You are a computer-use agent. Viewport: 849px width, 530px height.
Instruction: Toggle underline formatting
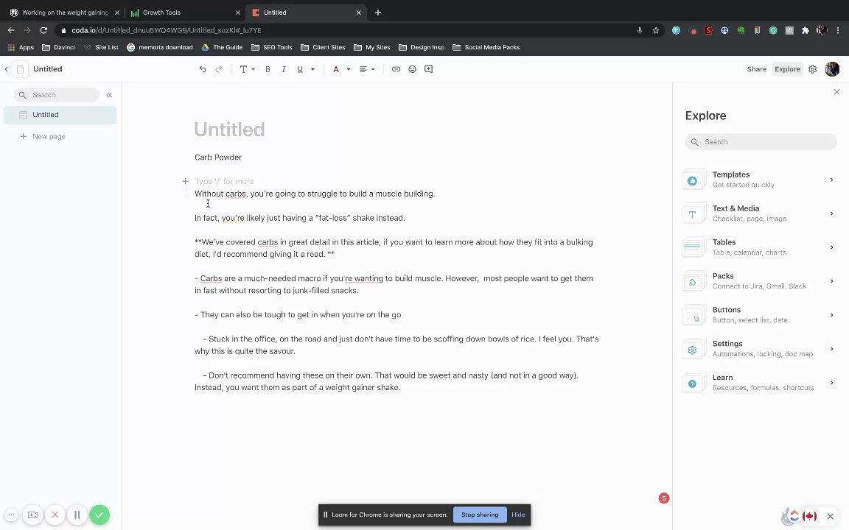click(299, 69)
